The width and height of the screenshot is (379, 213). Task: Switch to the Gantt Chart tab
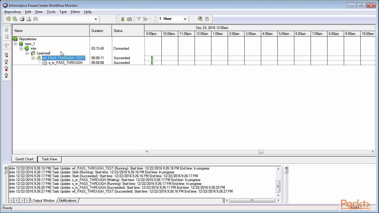pos(25,159)
